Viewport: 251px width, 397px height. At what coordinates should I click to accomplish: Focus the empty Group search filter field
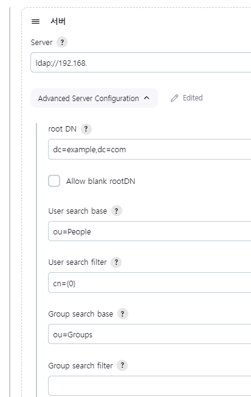point(150,385)
